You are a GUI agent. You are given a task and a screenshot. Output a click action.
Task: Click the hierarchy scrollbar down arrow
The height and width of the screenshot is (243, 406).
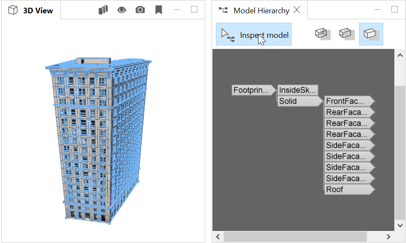(x=400, y=225)
